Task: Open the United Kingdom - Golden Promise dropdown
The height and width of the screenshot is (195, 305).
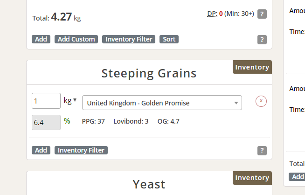Action: 162,103
